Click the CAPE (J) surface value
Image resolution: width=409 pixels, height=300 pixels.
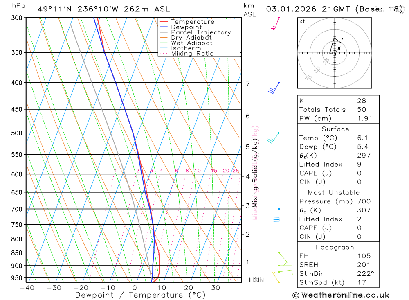[x=359, y=173]
